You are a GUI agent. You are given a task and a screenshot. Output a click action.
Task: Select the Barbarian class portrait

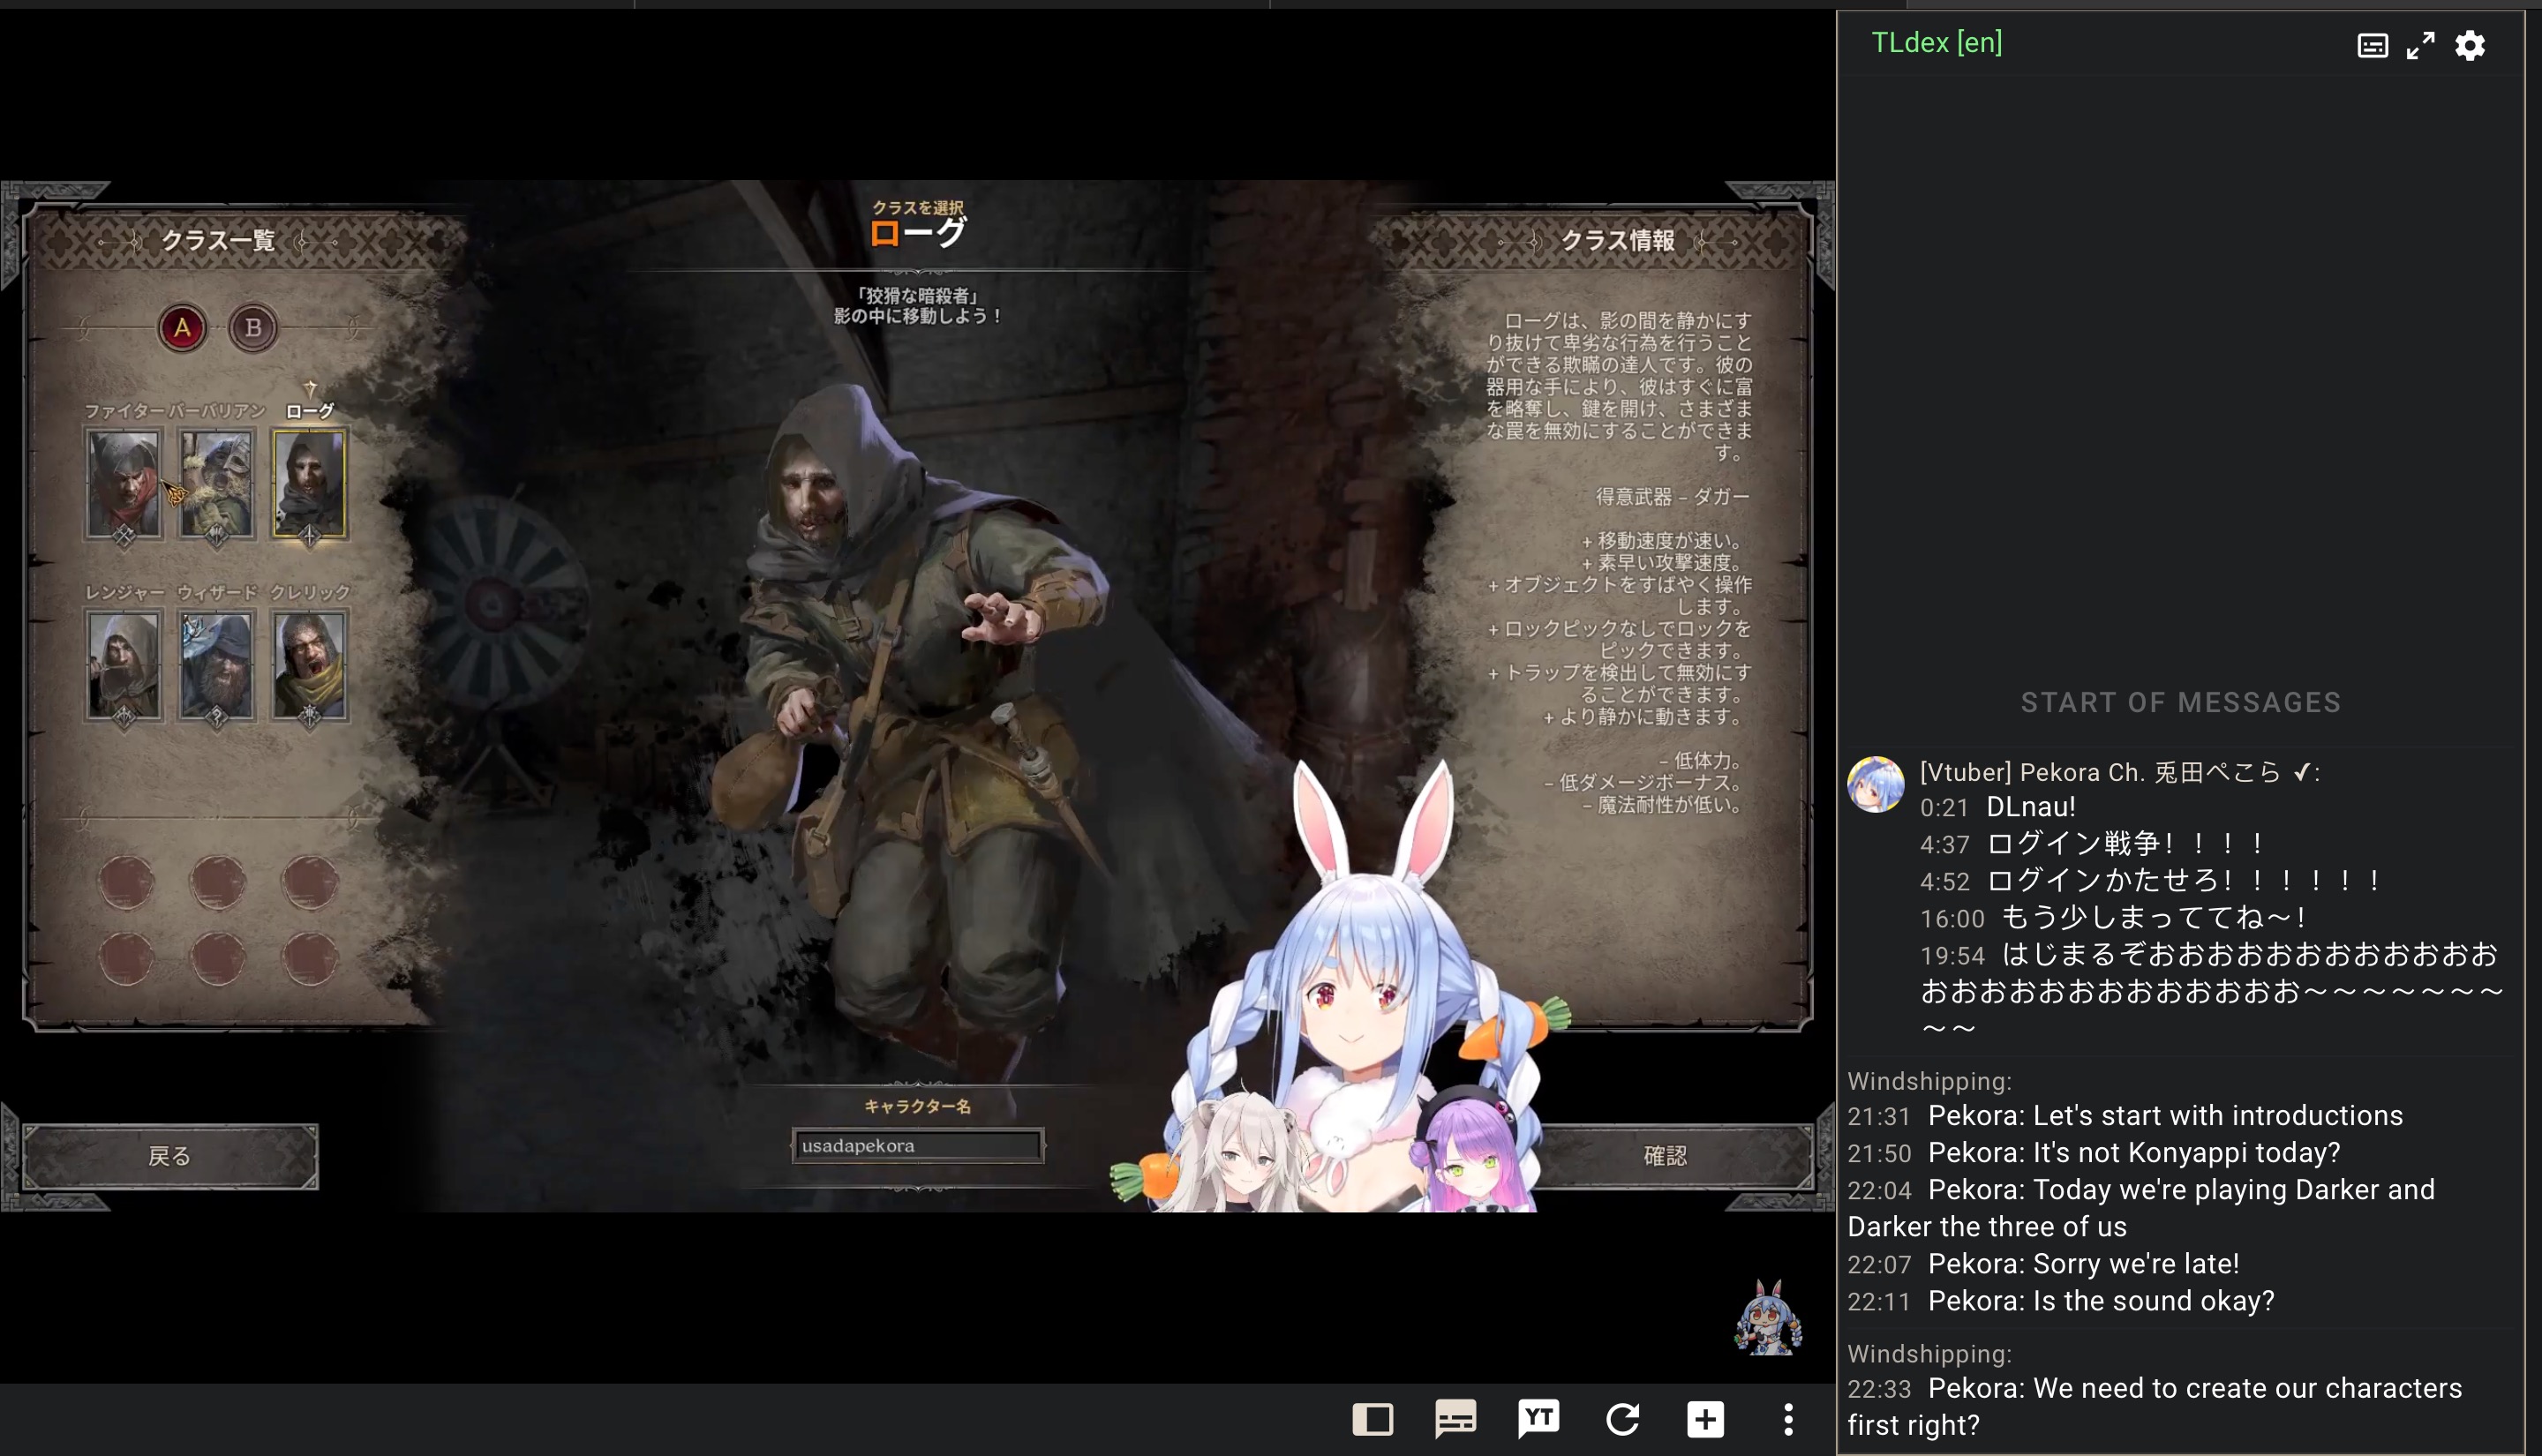coord(217,484)
